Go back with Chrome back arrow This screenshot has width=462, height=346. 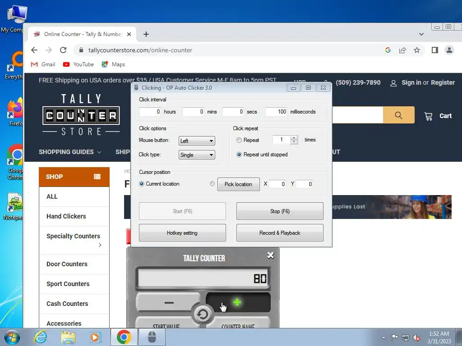pos(34,50)
